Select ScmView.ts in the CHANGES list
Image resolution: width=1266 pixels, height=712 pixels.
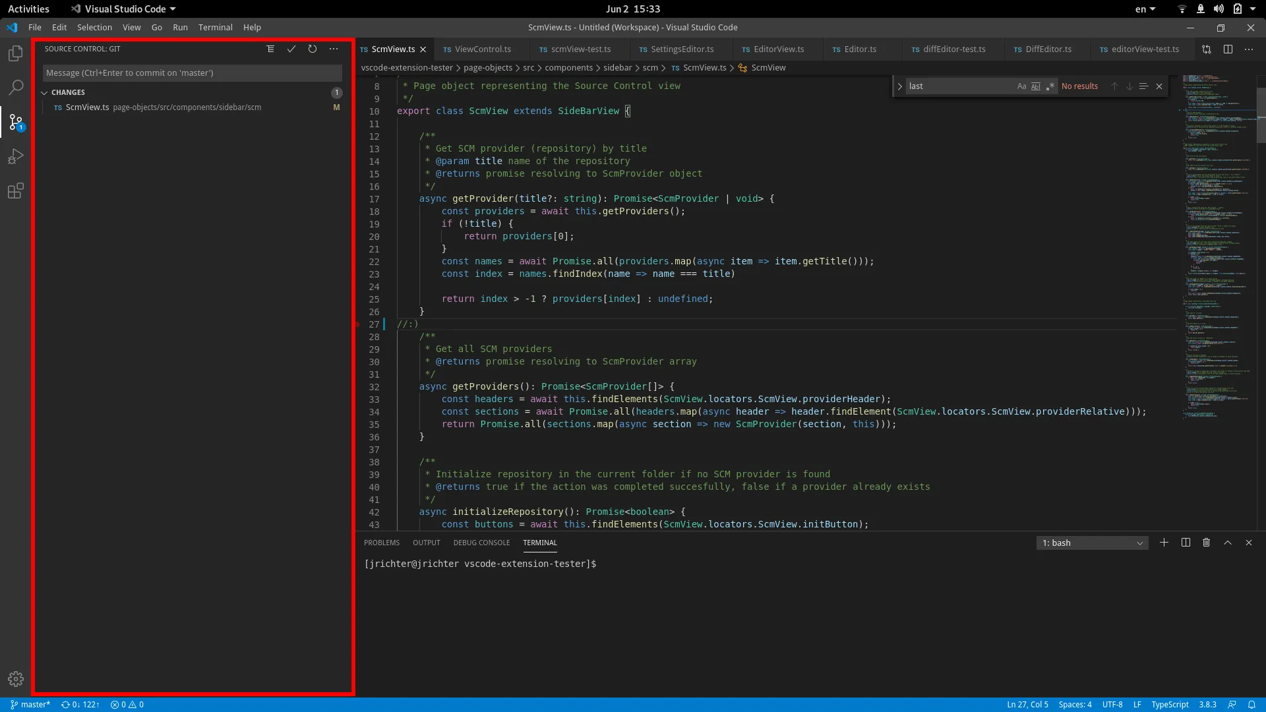click(193, 107)
